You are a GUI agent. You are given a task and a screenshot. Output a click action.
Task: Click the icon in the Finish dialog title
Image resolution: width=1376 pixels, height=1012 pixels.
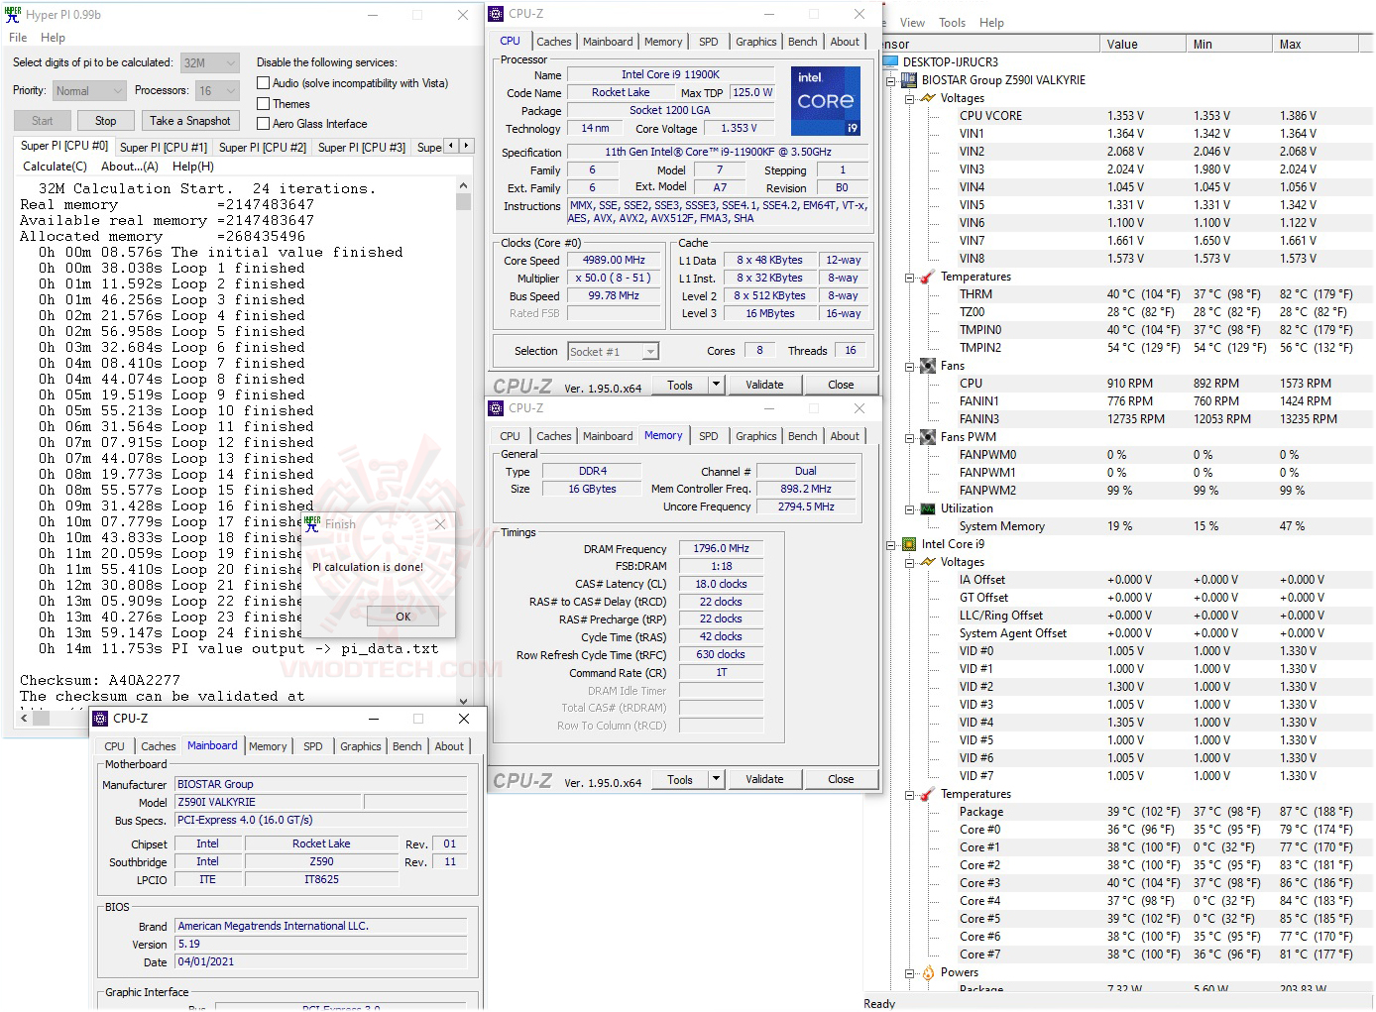pos(312,523)
